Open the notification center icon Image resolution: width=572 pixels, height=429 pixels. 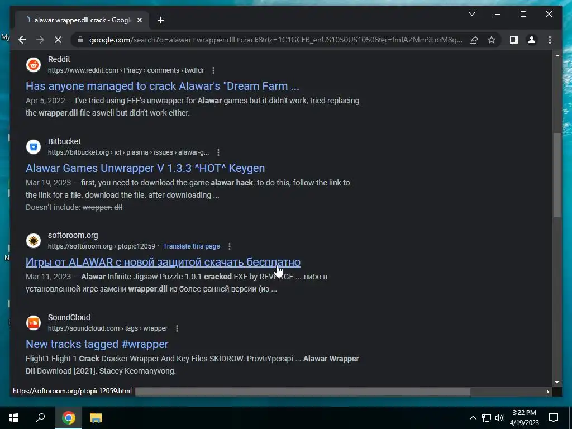tap(554, 418)
